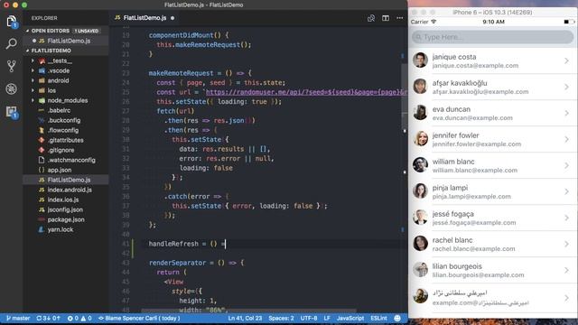Click unsaved dot on FlatListDemo.js tab
This screenshot has height=325, width=578.
tap(172, 18)
